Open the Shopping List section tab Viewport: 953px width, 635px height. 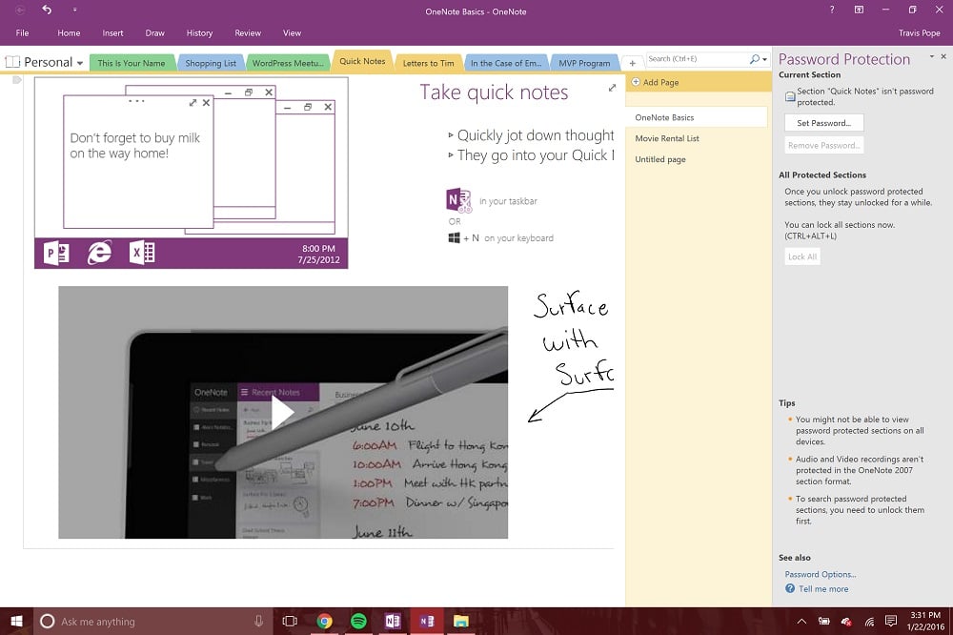click(210, 62)
